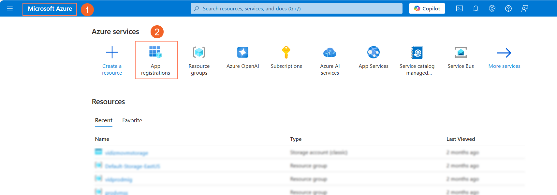Viewport: 557px width, 195px height.
Task: Open Azure AI services
Action: (330, 60)
